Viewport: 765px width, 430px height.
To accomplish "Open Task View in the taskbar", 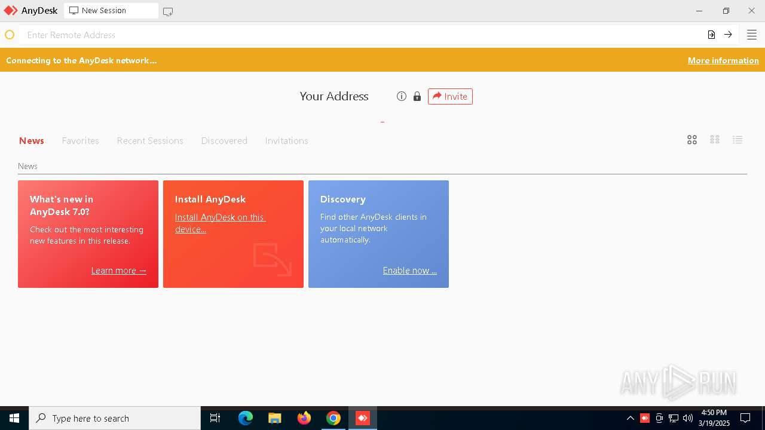I will point(215,418).
